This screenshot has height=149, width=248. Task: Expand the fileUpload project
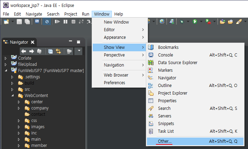(x=6, y=64)
